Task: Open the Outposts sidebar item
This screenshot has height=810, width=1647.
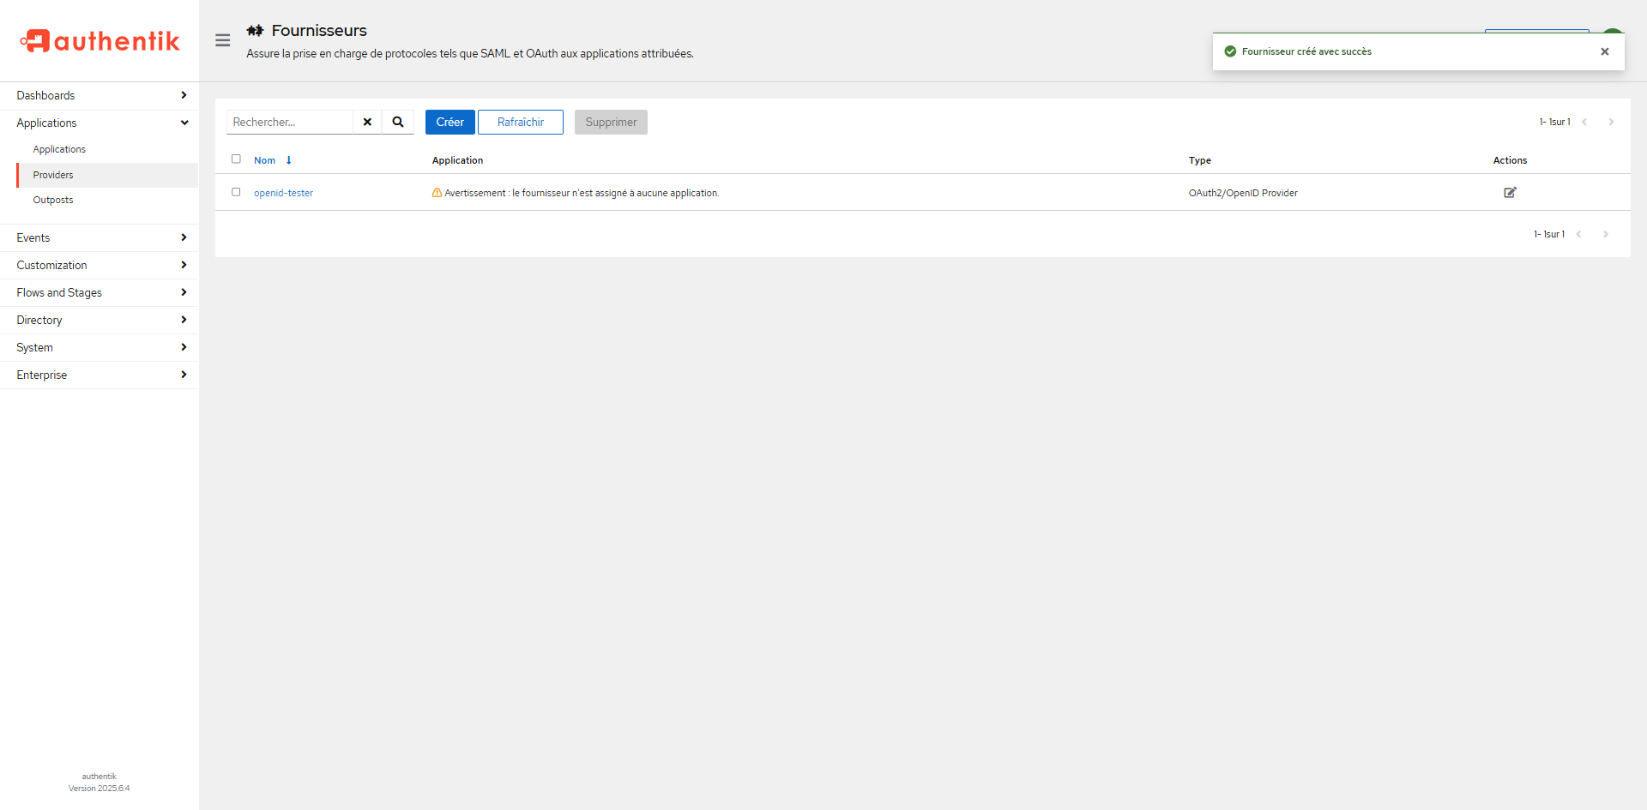Action: [x=53, y=200]
